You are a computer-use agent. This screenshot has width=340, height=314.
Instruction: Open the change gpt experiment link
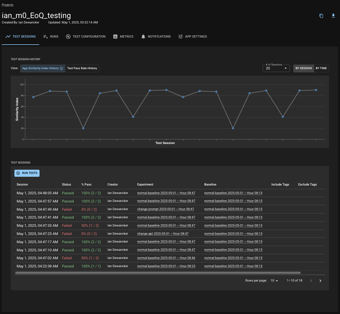(x=163, y=234)
